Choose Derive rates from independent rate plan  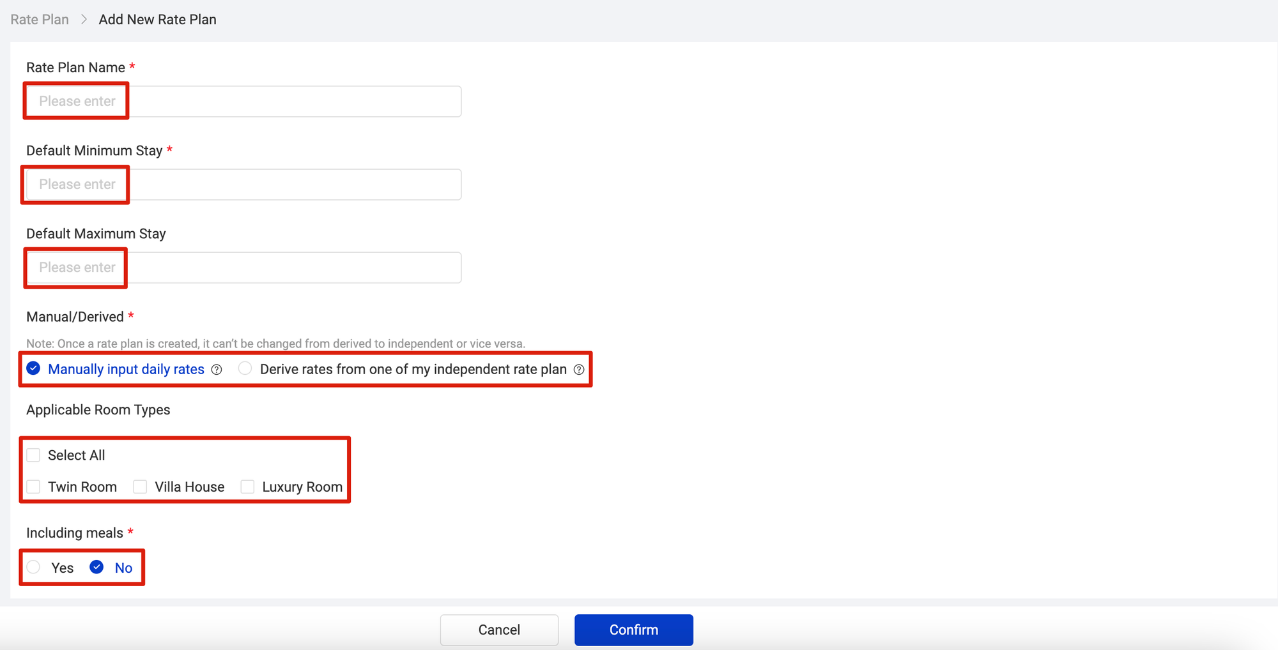pos(245,368)
